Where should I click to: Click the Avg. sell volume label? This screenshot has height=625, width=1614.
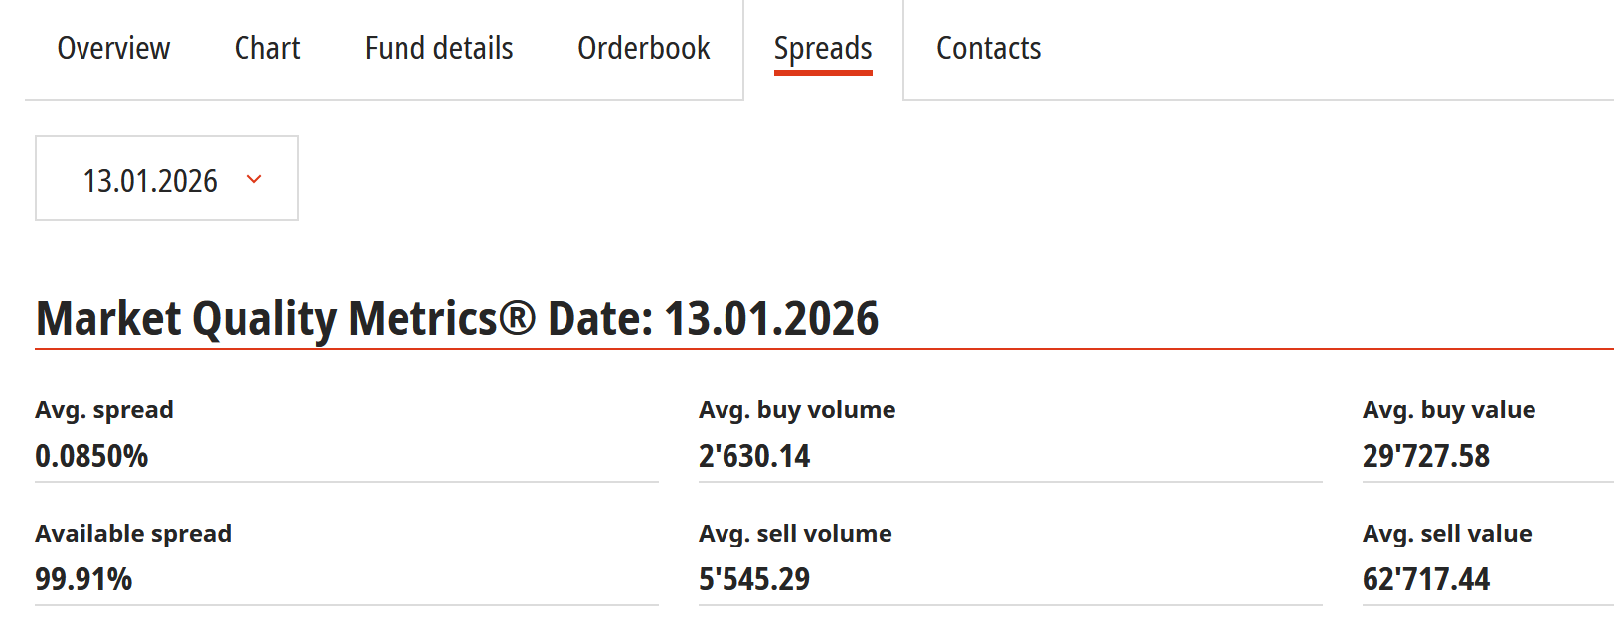tap(795, 534)
